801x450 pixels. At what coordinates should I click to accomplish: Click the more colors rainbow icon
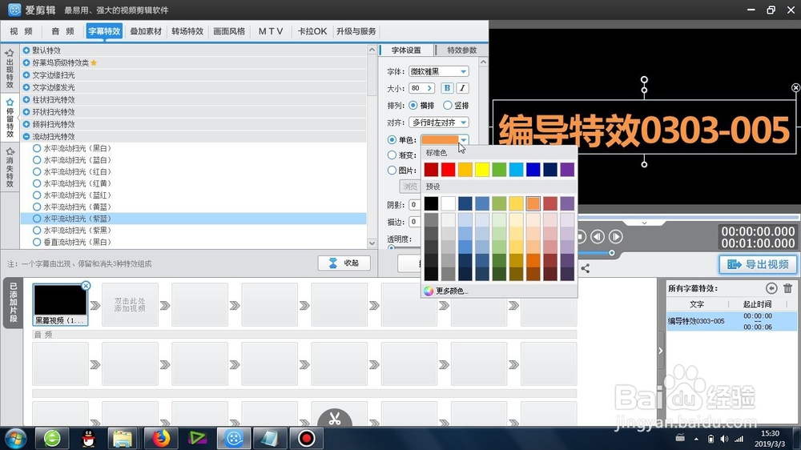click(x=428, y=291)
